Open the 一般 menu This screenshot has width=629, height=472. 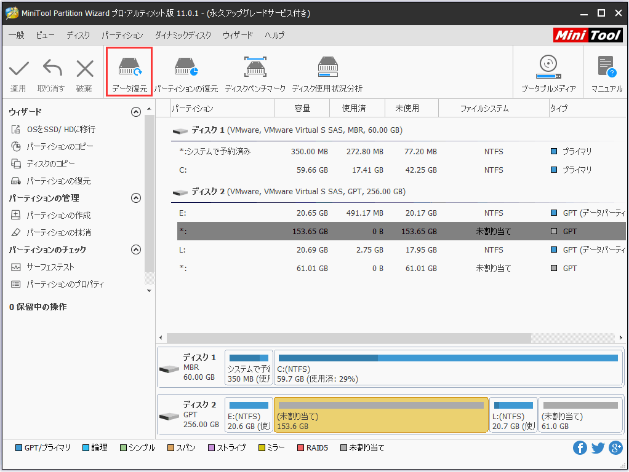(17, 35)
